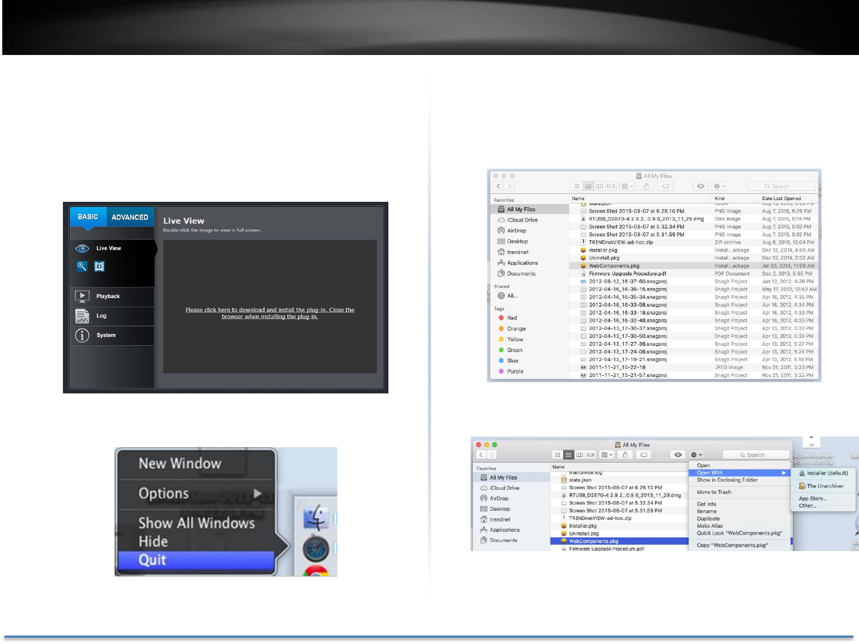Expand Open With in the gear action menu
859x644 pixels.
740,473
